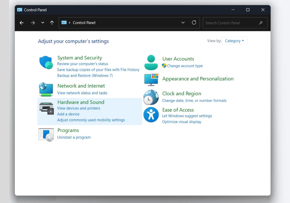The width and height of the screenshot is (290, 203).
Task: Expand the address bar breadcrumb chevron
Action: pos(70,23)
